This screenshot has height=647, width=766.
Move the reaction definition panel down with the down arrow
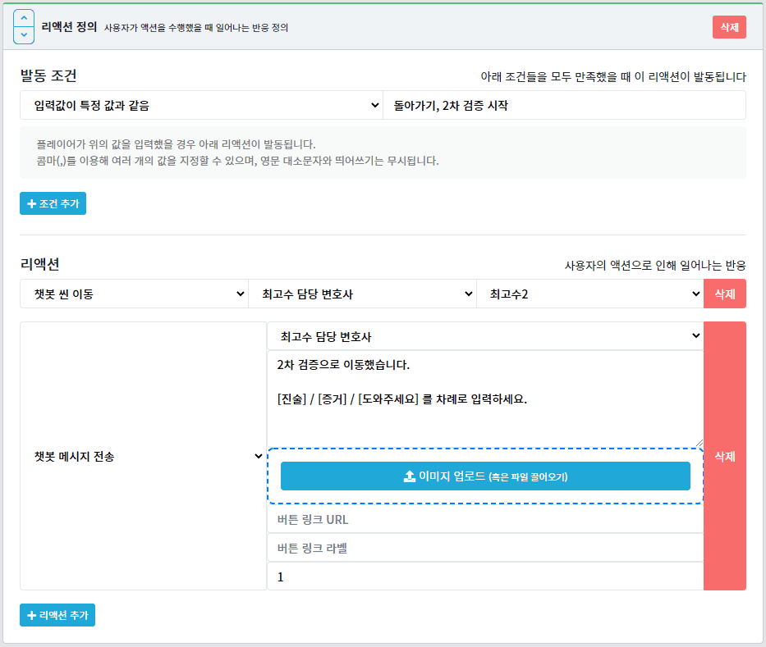pos(24,35)
